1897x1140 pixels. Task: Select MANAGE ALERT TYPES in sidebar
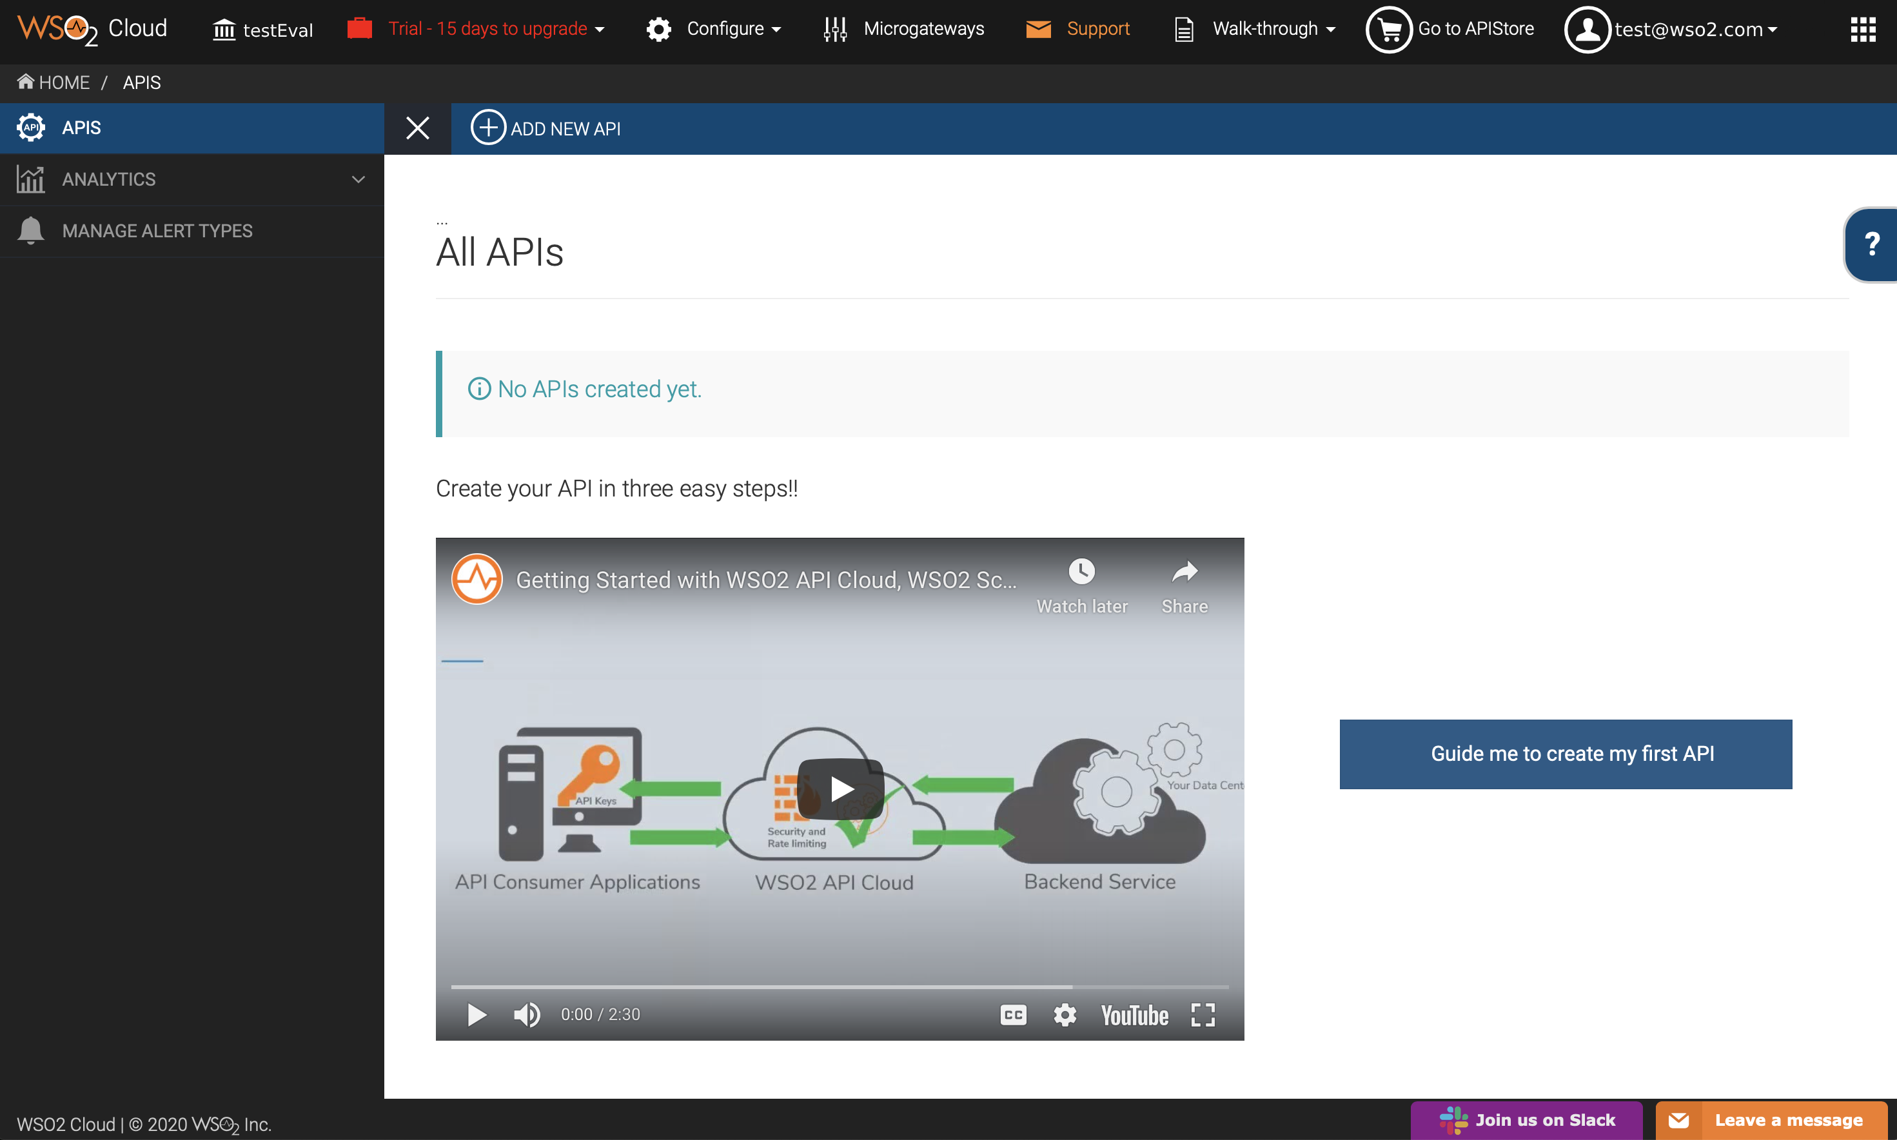click(x=192, y=230)
